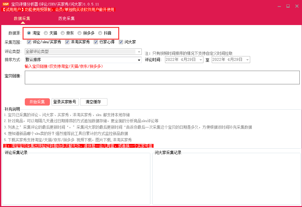Uncheck the 问大家 collection option
This screenshot has width=302, height=207.
(x=120, y=42)
